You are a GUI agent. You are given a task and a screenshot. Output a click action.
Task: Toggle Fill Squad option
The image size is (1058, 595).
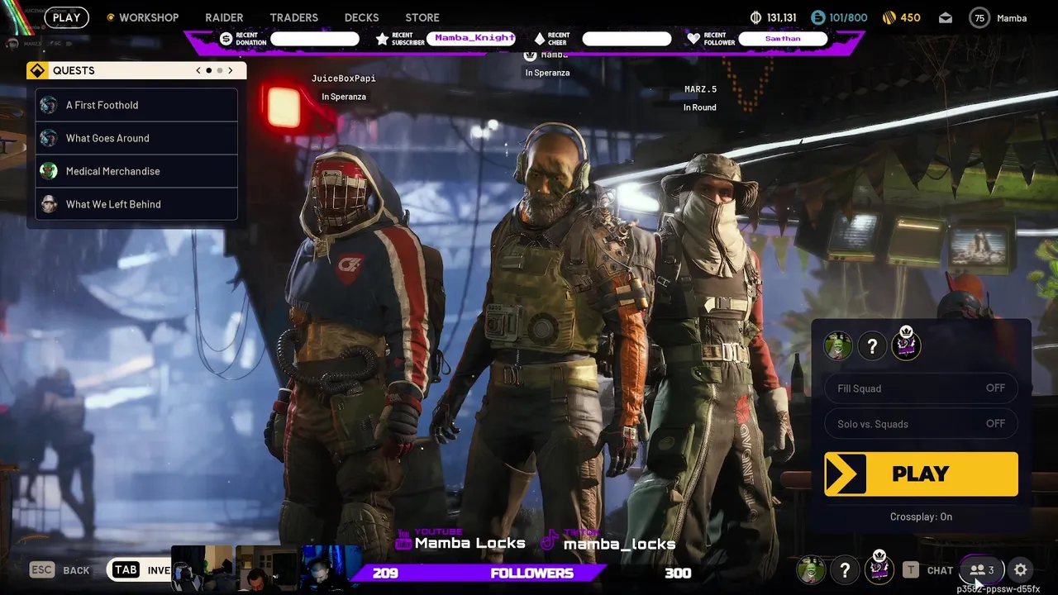click(x=921, y=388)
